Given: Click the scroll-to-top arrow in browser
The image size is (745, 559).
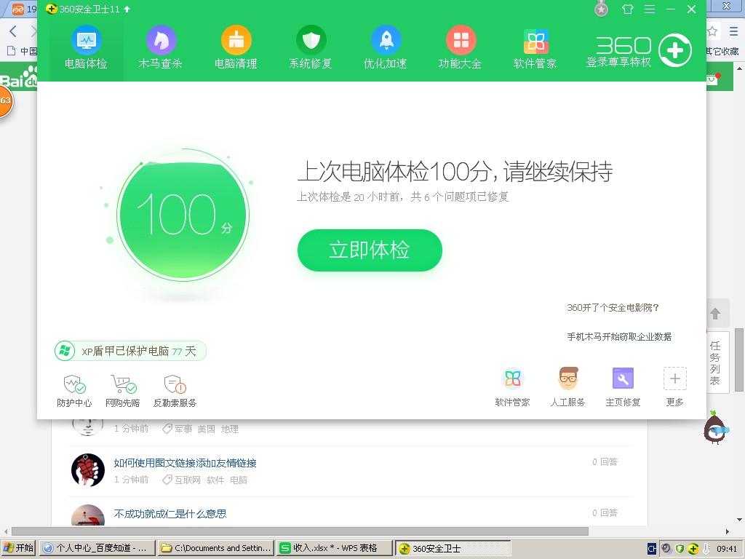Looking at the screenshot, I should (x=716, y=313).
